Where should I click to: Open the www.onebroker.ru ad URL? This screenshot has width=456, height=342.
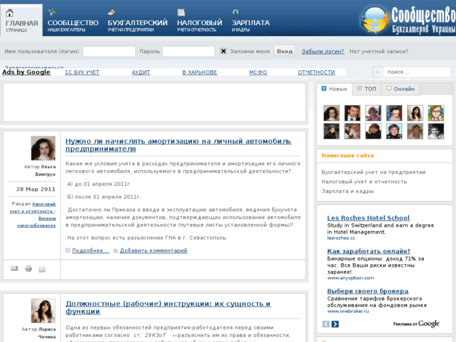pos(348,311)
